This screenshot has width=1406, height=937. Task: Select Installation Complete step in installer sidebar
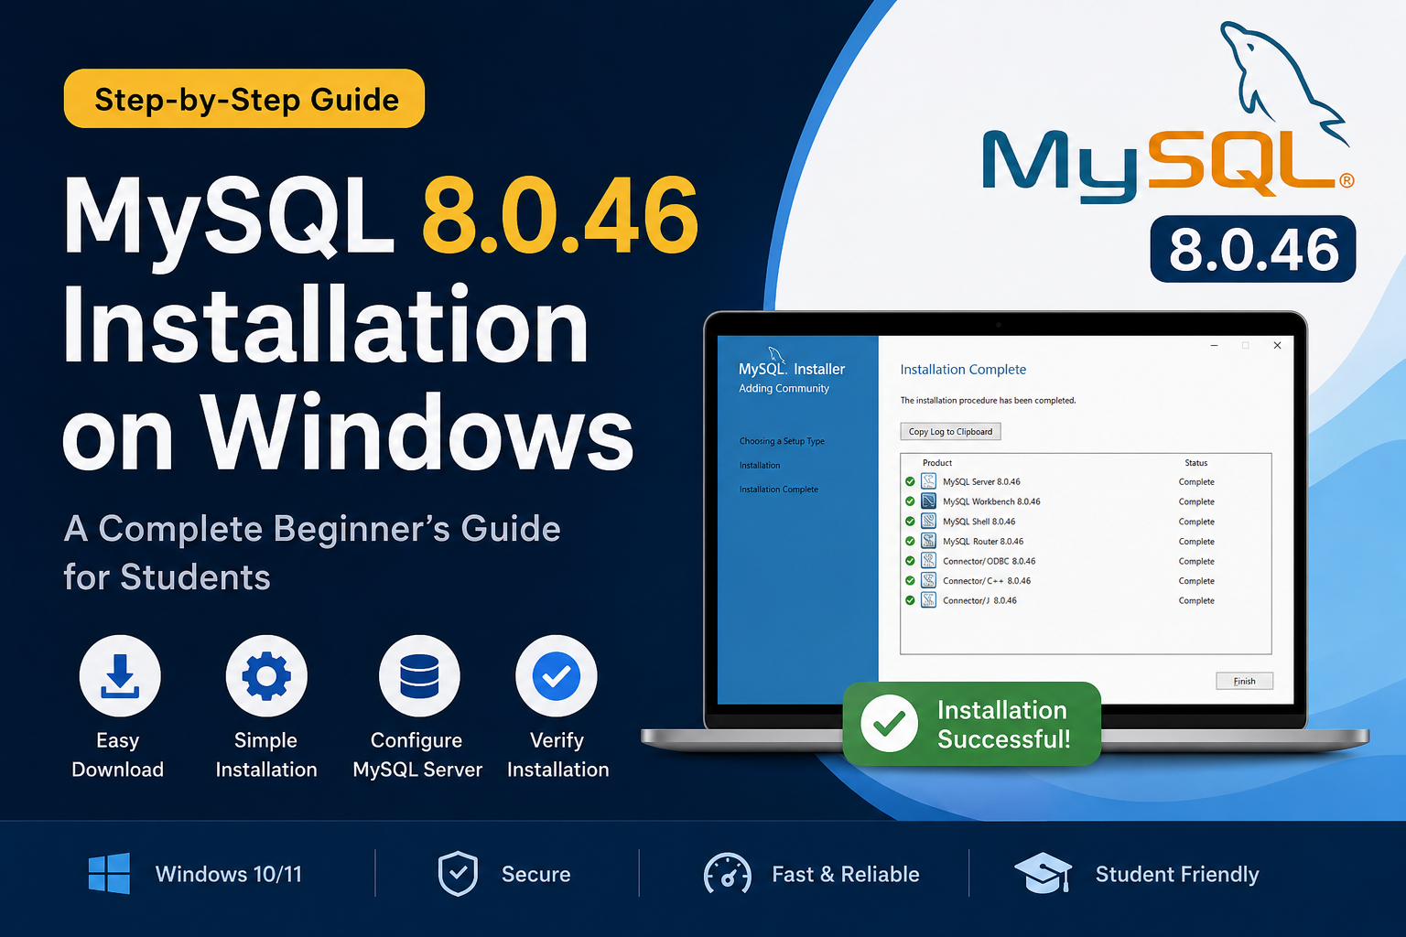point(779,490)
